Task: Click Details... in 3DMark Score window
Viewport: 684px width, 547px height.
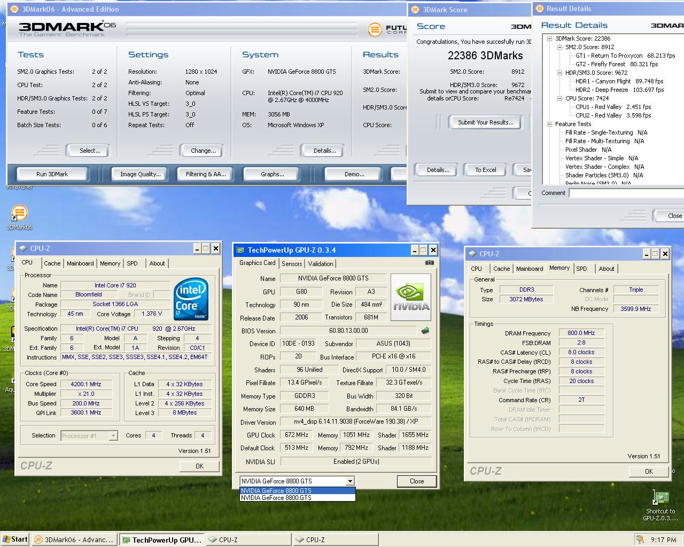Action: pos(438,170)
